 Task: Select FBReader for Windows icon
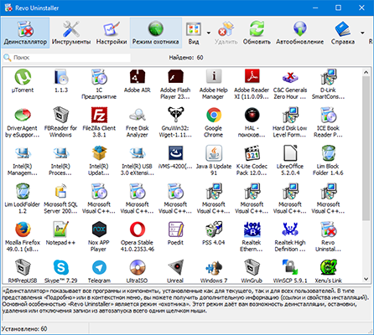click(x=60, y=115)
